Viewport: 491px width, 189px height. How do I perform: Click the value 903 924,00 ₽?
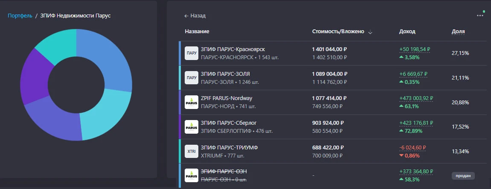tap(328, 123)
